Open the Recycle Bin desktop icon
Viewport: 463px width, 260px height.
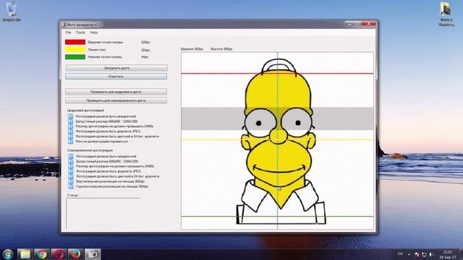12,12
